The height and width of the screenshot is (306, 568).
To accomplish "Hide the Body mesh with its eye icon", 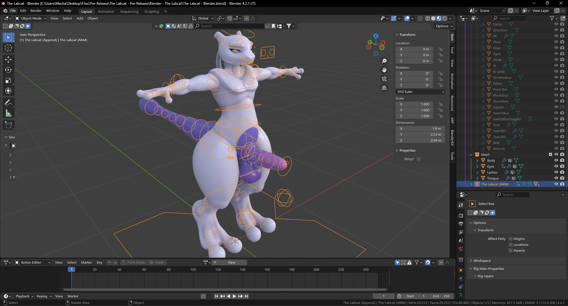I will 556,160.
